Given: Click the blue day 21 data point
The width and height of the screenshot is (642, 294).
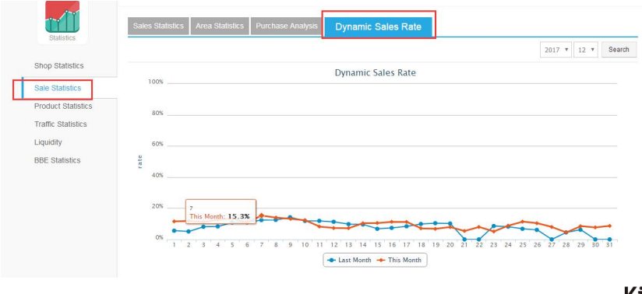Looking at the screenshot, I should point(464,240).
